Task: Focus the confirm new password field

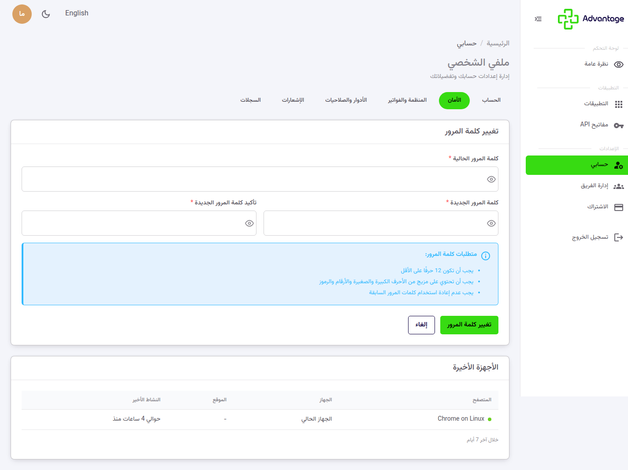Action: click(x=139, y=223)
